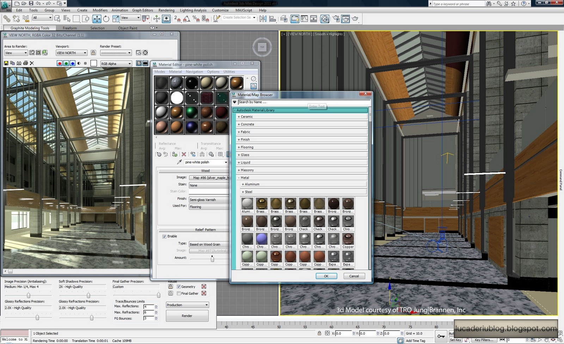
Task: Click the Align tool icon
Action: (272, 18)
